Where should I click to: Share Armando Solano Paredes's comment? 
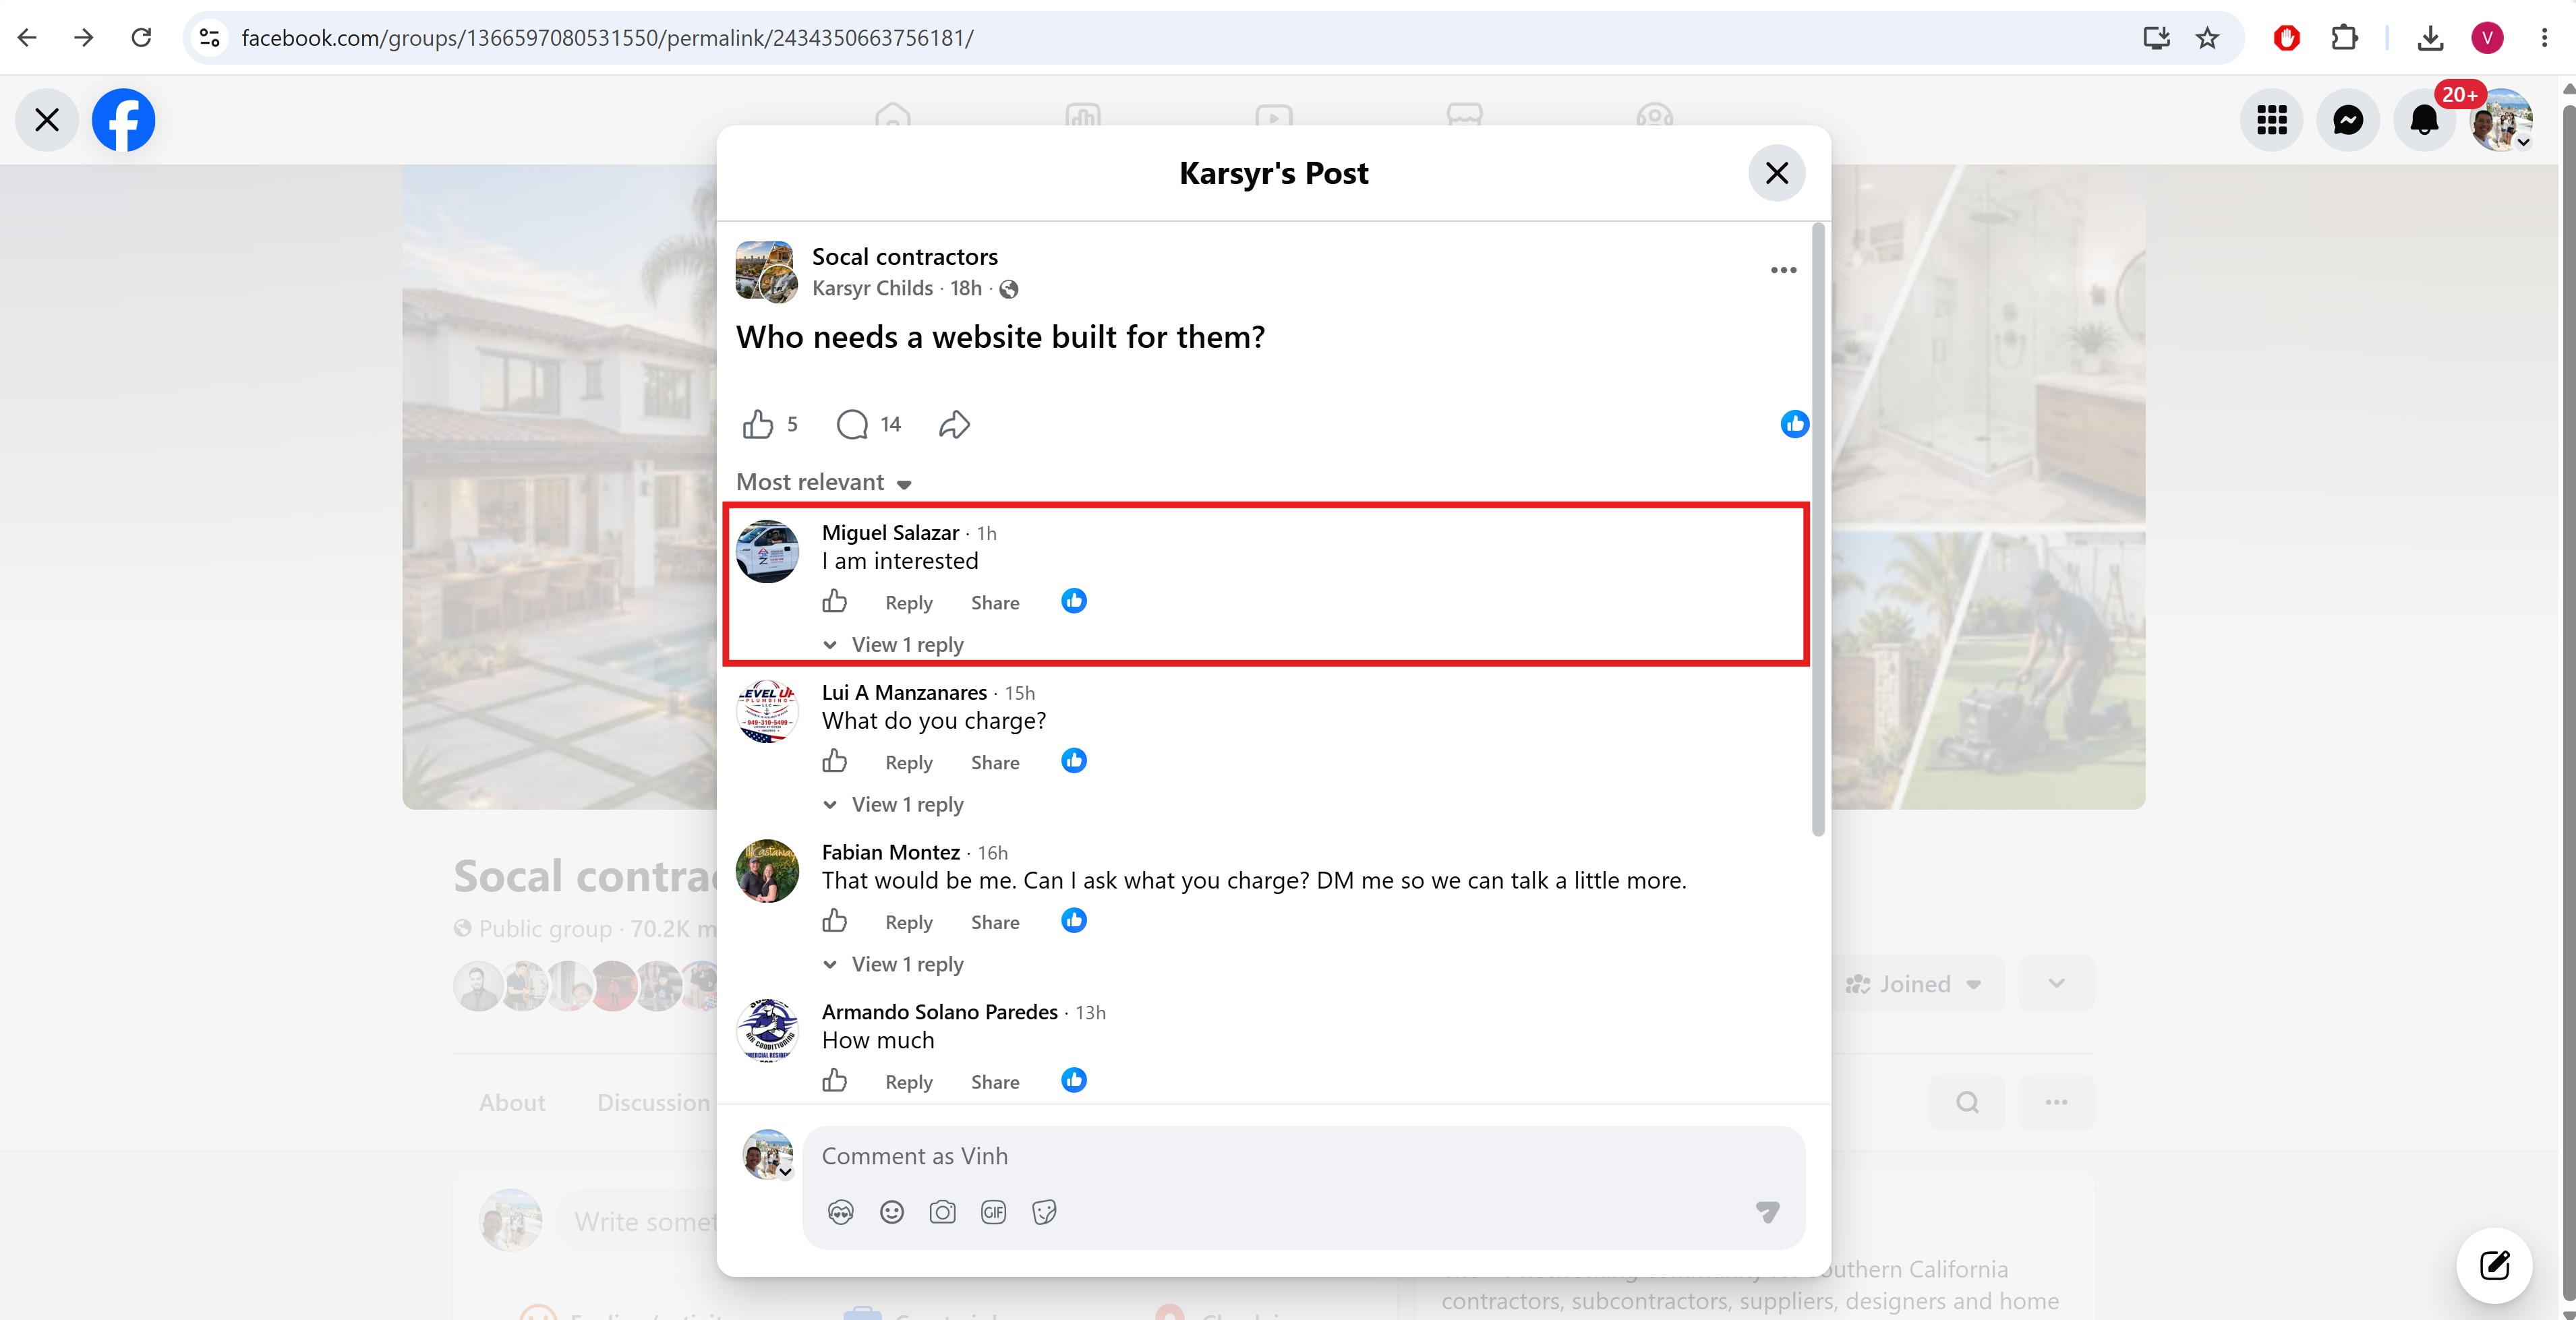click(995, 1083)
